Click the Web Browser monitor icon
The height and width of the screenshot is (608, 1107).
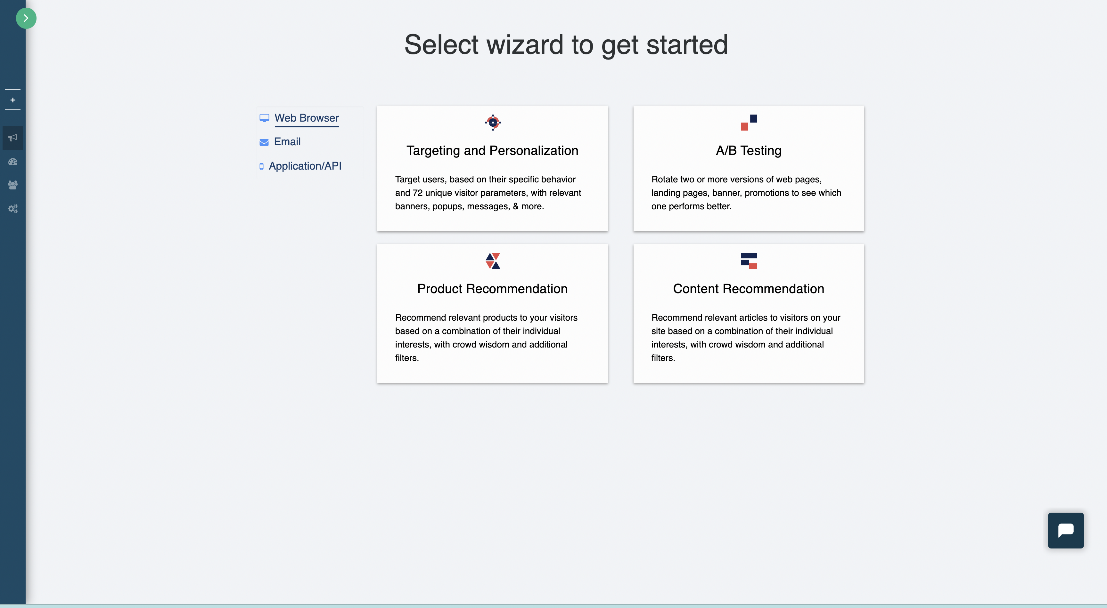coord(264,118)
